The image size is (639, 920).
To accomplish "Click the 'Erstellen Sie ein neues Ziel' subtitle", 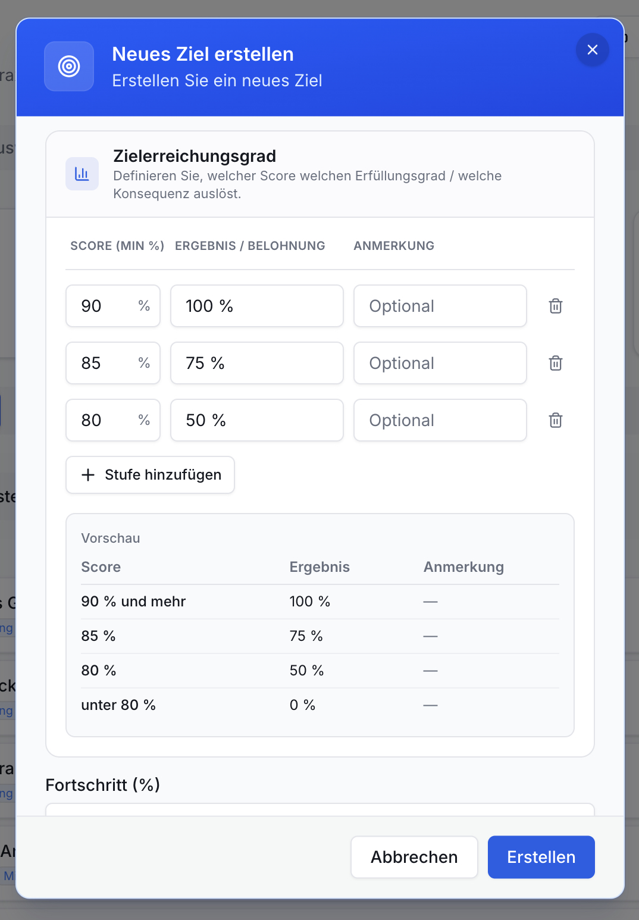I will (x=217, y=80).
